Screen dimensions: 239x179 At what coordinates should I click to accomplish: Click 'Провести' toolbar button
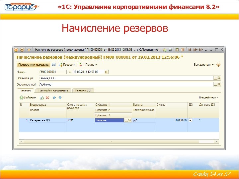[67, 65]
